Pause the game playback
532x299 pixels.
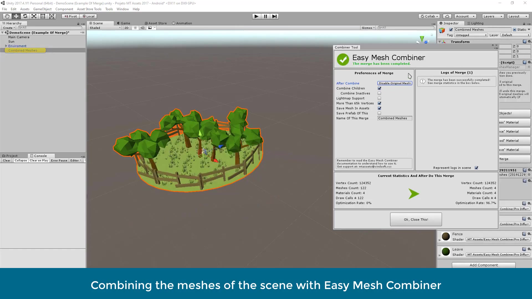265,16
